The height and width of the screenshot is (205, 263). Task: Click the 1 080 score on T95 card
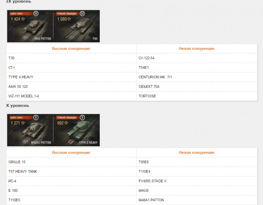(x=62, y=19)
